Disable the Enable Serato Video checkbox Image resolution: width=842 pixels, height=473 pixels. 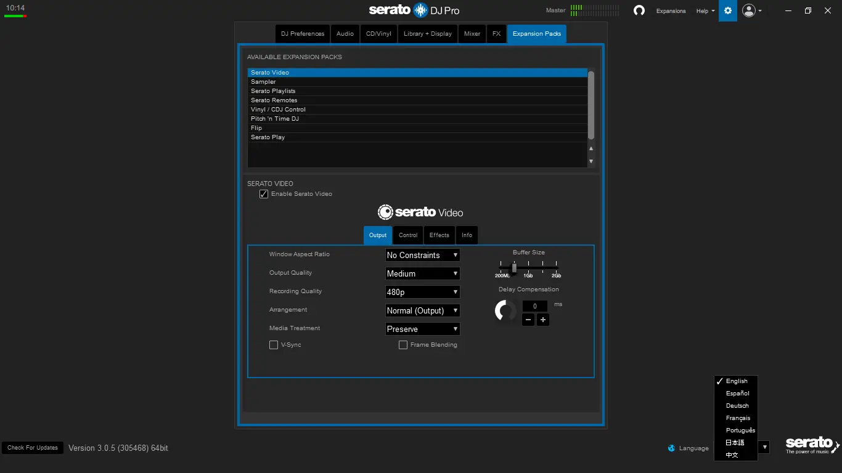264,194
